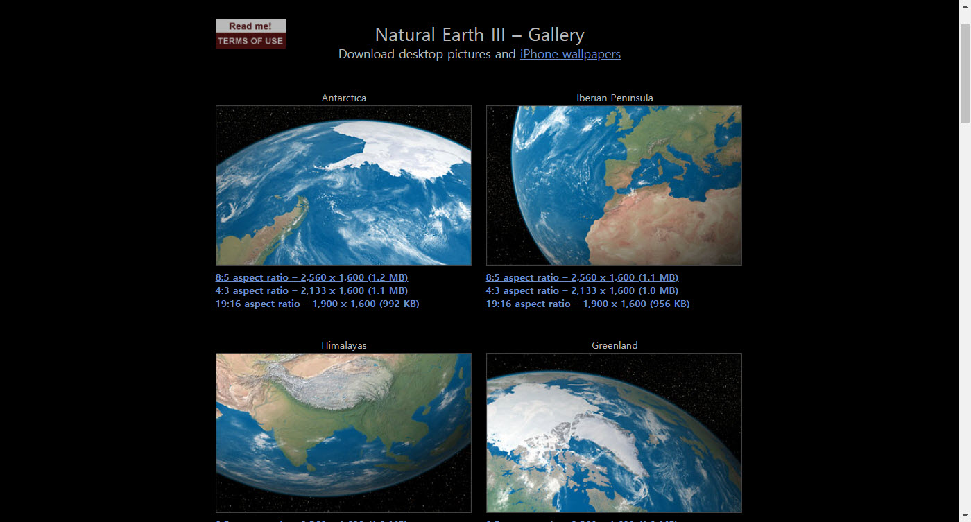Open the iPhone wallpapers link
The height and width of the screenshot is (522, 971).
(x=570, y=54)
